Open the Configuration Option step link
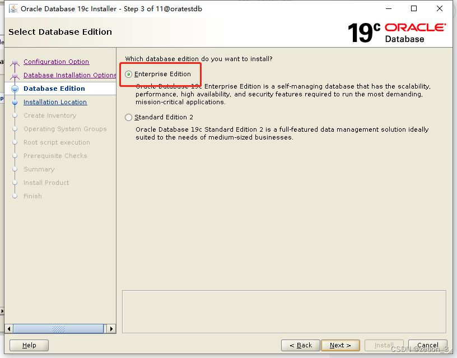457x358 pixels. (x=56, y=62)
